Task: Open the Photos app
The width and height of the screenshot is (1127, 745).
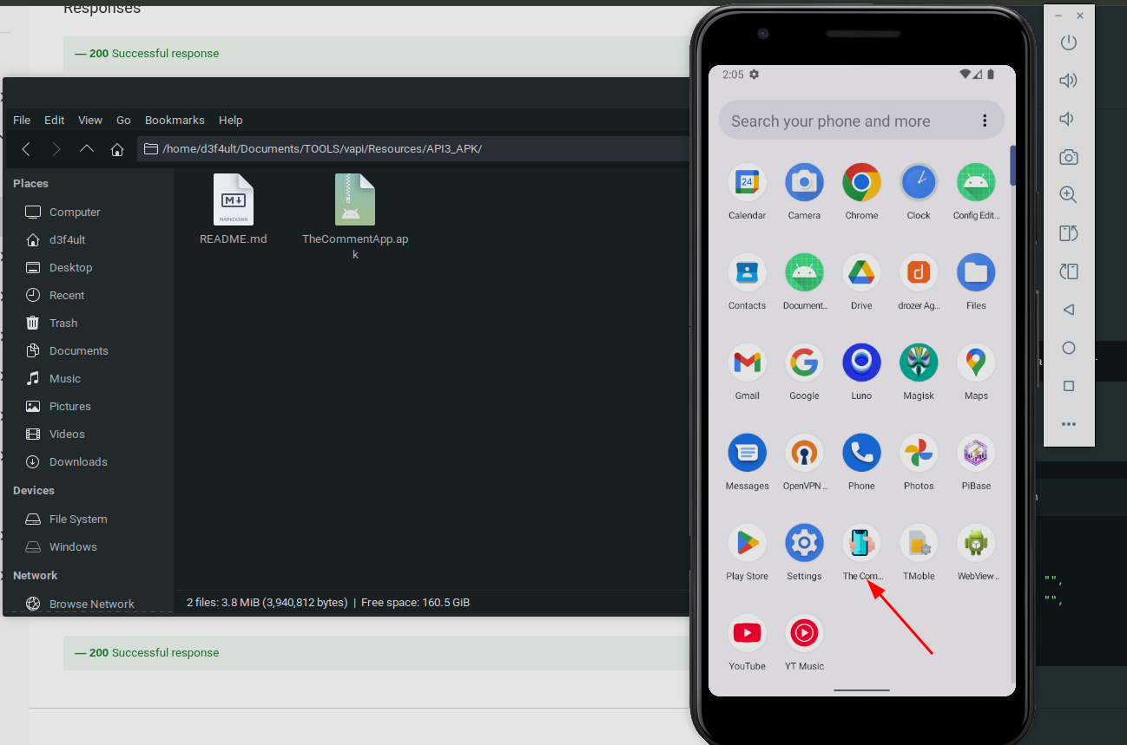Action: [x=919, y=454]
